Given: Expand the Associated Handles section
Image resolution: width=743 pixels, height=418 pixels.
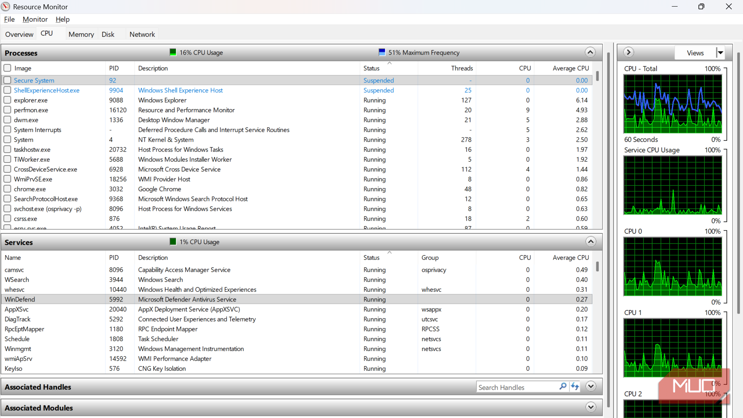Looking at the screenshot, I should [591, 386].
